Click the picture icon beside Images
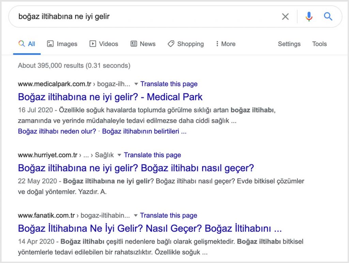This screenshot has height=263, width=349. [x=50, y=44]
